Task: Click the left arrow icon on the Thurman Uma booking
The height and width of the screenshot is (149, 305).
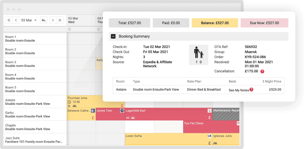Action: pos(70,106)
